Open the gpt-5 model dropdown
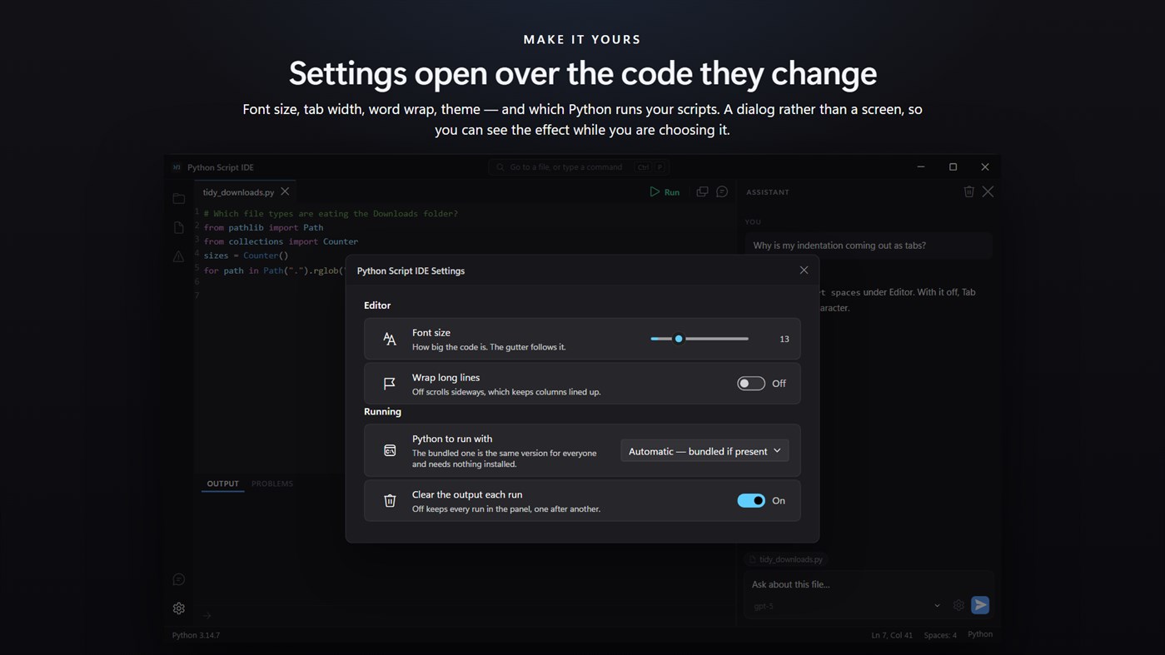 coord(846,606)
